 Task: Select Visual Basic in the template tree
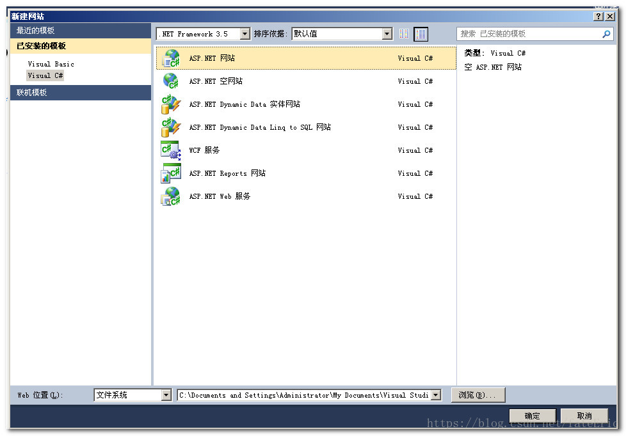pyautogui.click(x=51, y=64)
